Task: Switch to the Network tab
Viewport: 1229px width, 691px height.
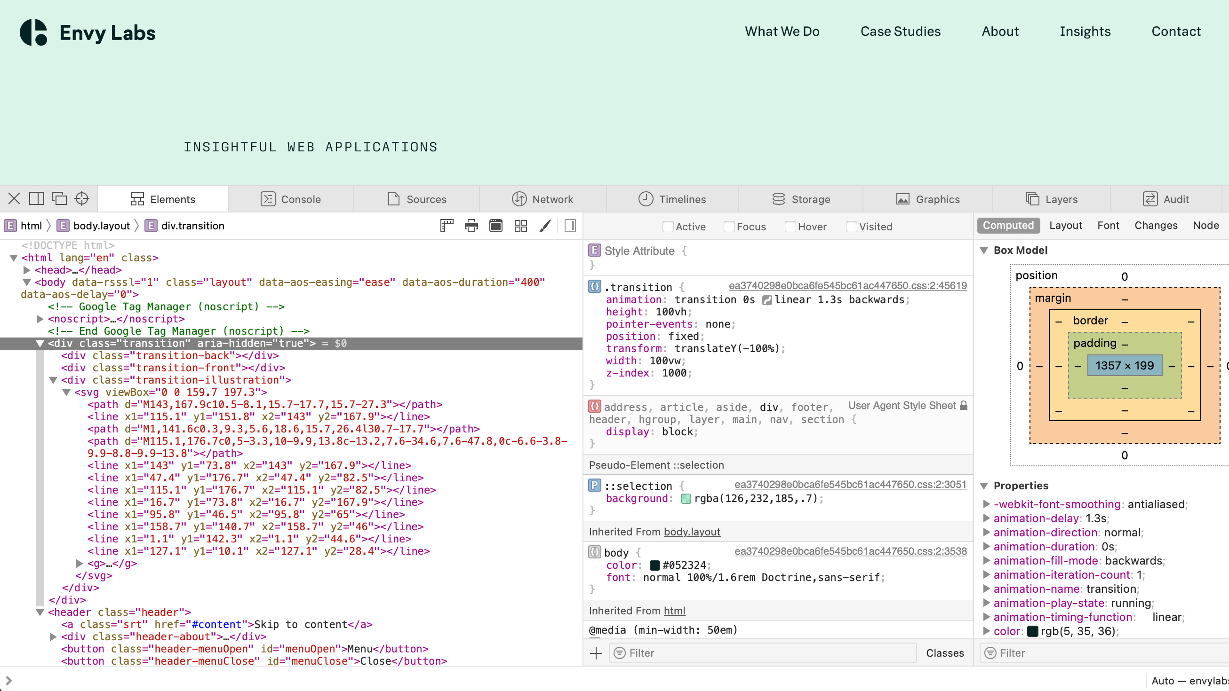Action: pyautogui.click(x=544, y=199)
